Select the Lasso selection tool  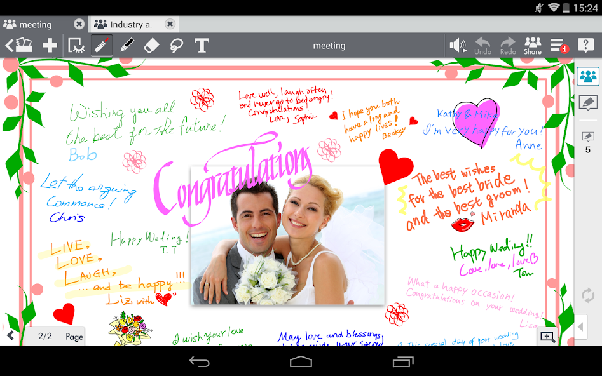[x=176, y=45]
